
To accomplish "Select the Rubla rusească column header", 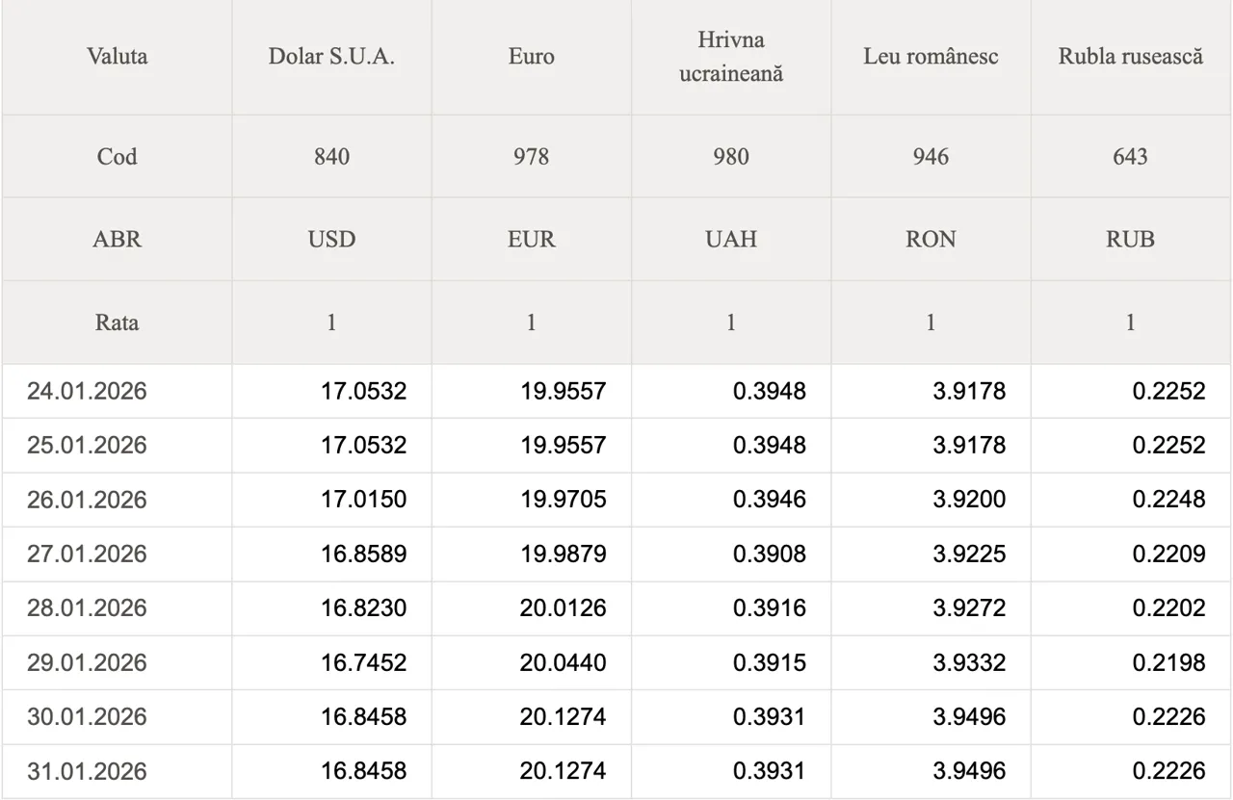I will point(1130,56).
